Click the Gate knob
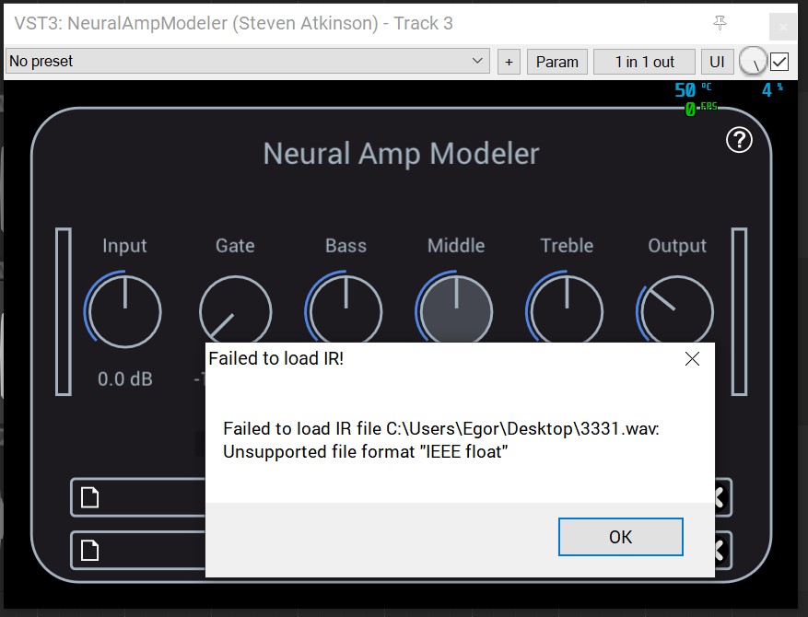This screenshot has height=617, width=808. (x=236, y=309)
